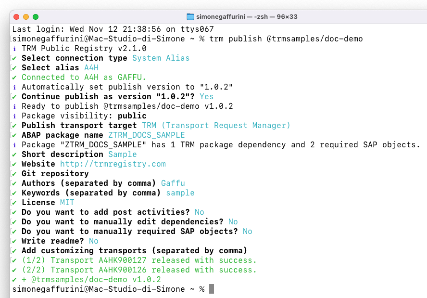Click the green zoom window button

click(x=36, y=17)
